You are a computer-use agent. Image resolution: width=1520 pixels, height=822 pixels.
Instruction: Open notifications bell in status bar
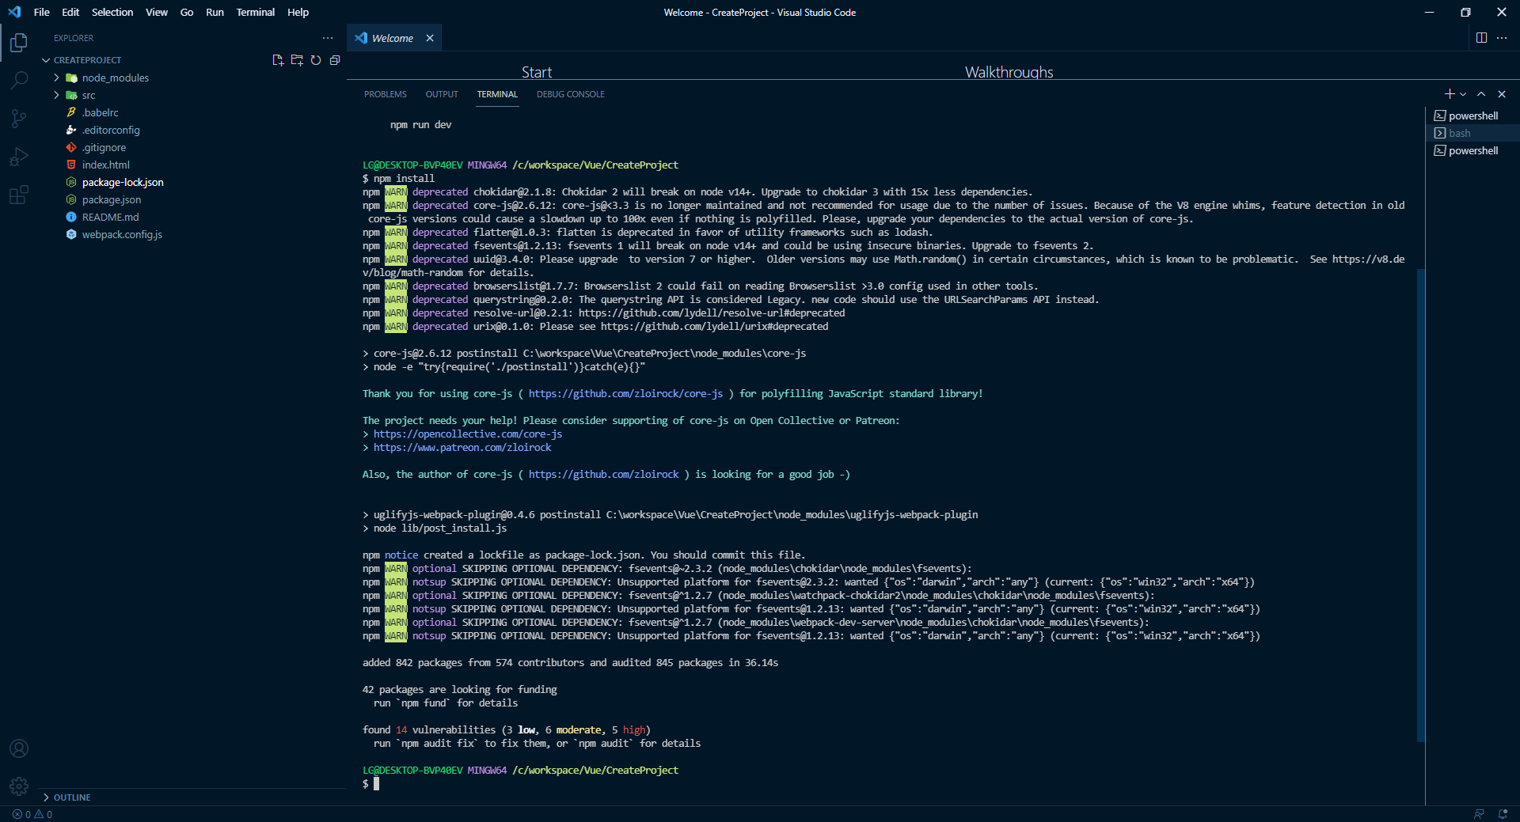[1503, 814]
